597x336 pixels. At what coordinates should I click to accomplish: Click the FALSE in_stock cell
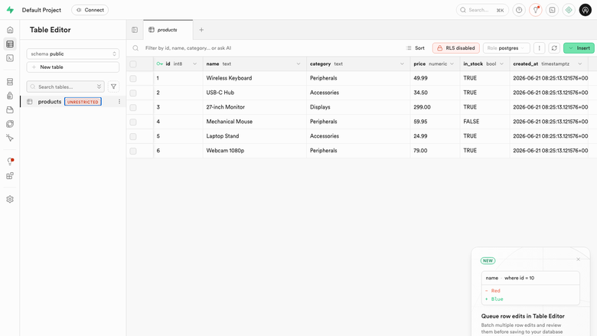484,122
